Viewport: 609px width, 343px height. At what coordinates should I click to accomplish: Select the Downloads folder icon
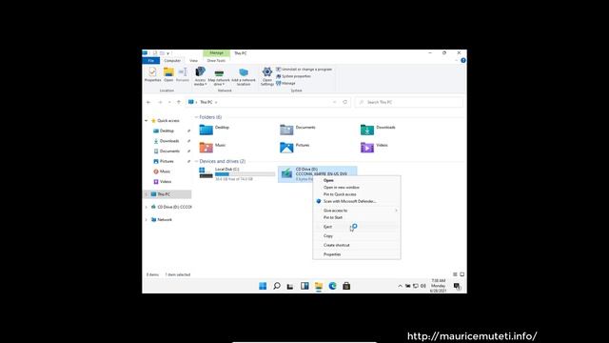[x=367, y=130]
